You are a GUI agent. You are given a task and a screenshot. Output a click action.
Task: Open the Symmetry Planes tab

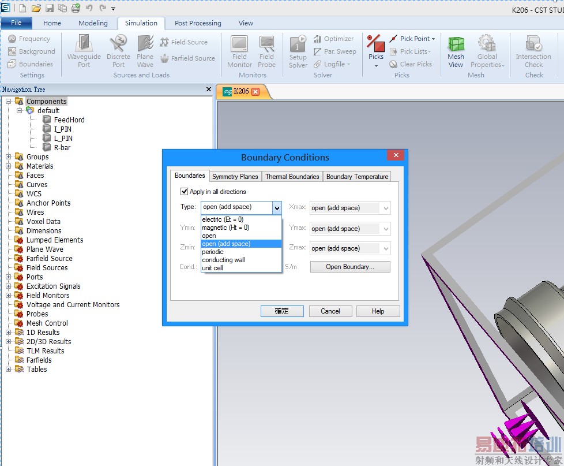point(235,177)
